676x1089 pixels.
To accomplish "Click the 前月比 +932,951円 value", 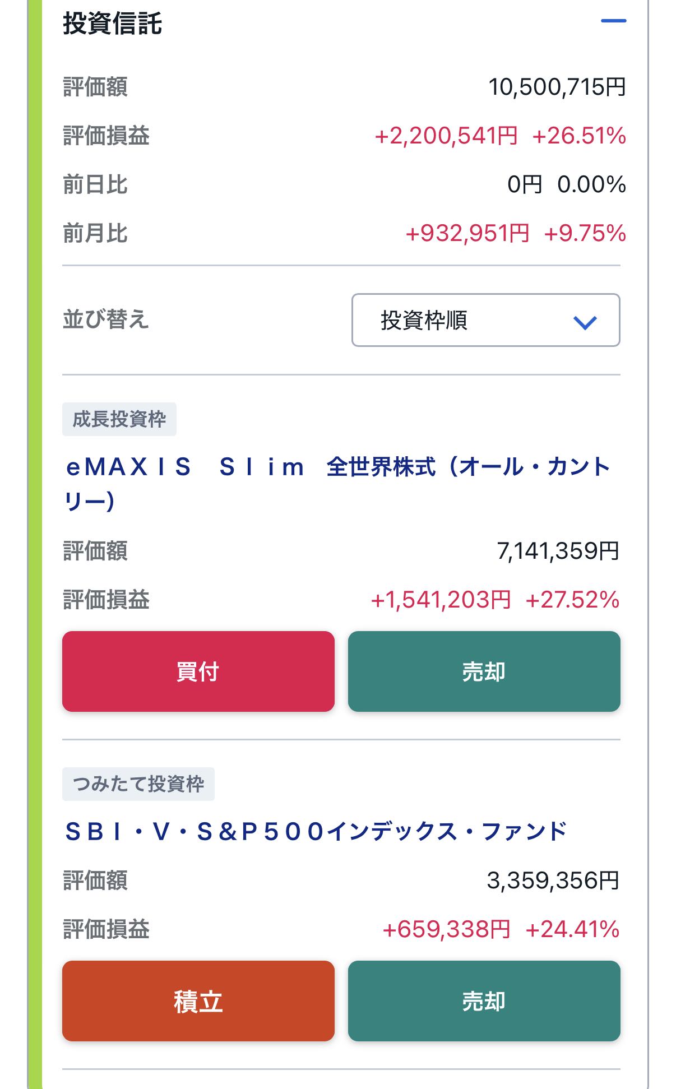I will pos(467,234).
